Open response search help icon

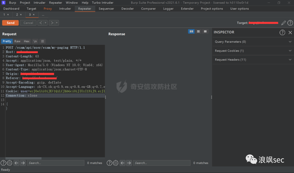point(109,163)
